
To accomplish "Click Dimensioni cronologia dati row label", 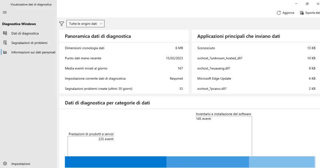I will tap(84, 48).
